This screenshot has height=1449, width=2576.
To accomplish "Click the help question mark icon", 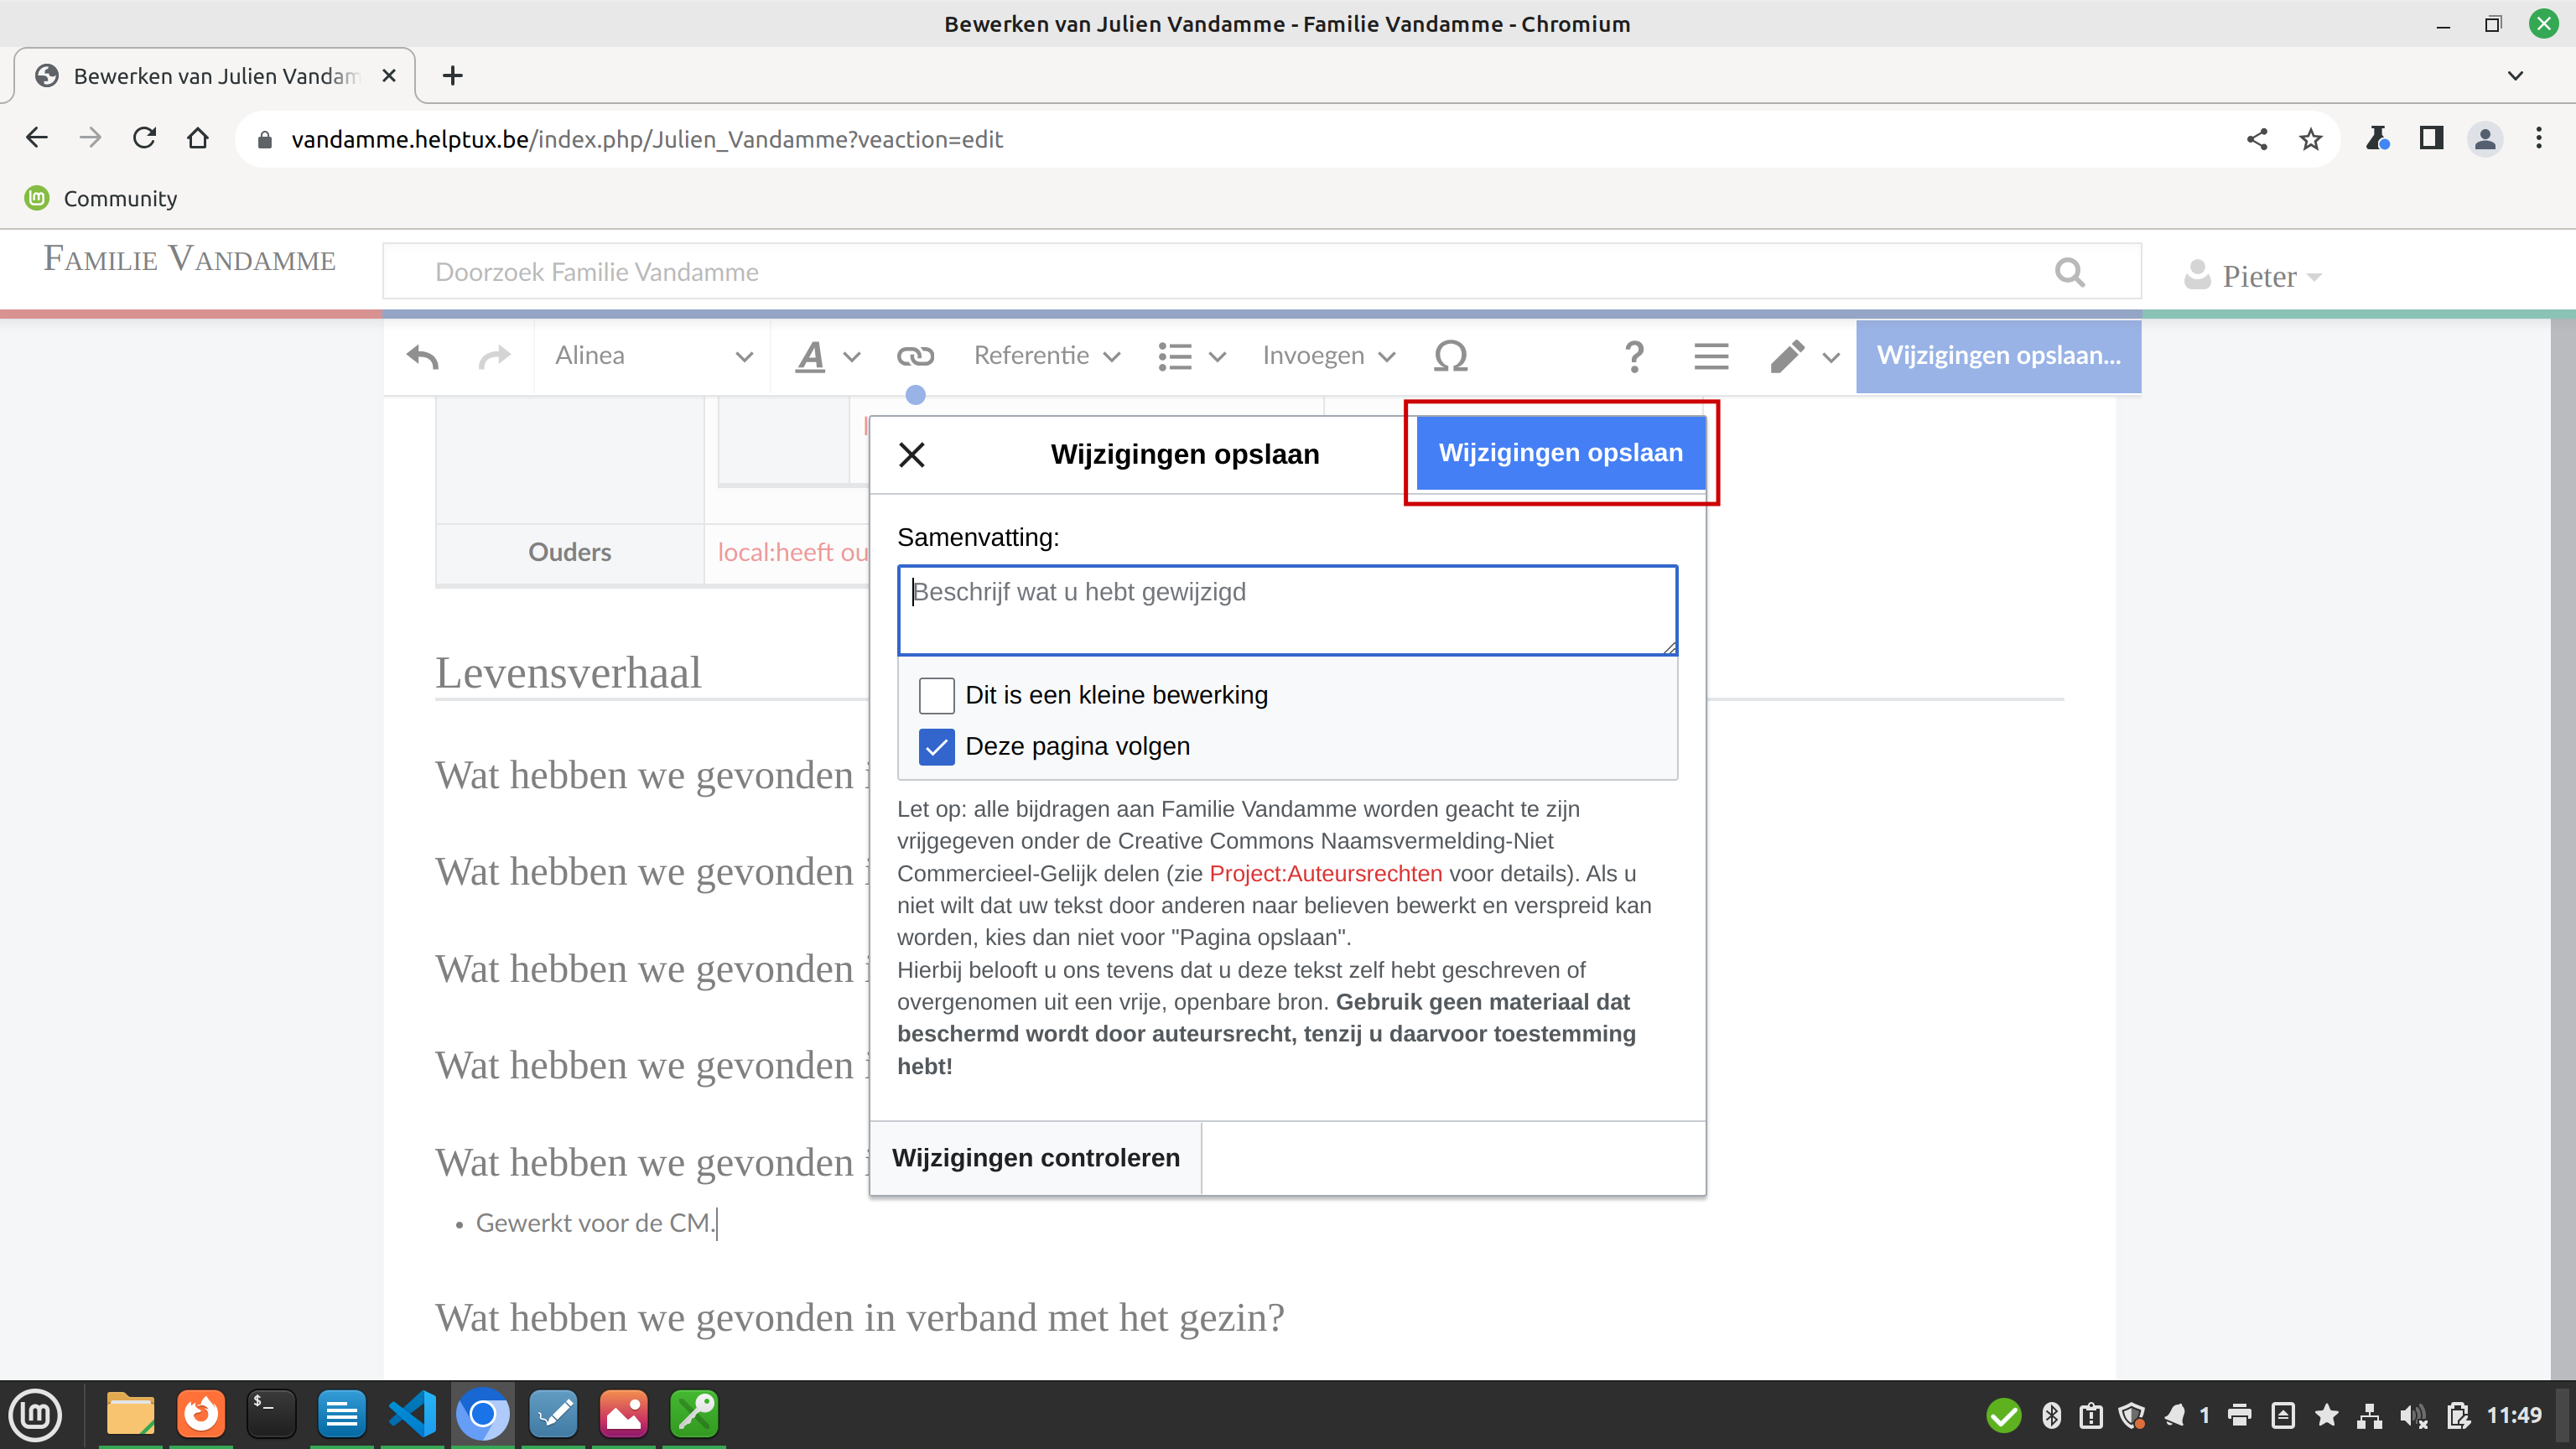I will (x=1634, y=356).
